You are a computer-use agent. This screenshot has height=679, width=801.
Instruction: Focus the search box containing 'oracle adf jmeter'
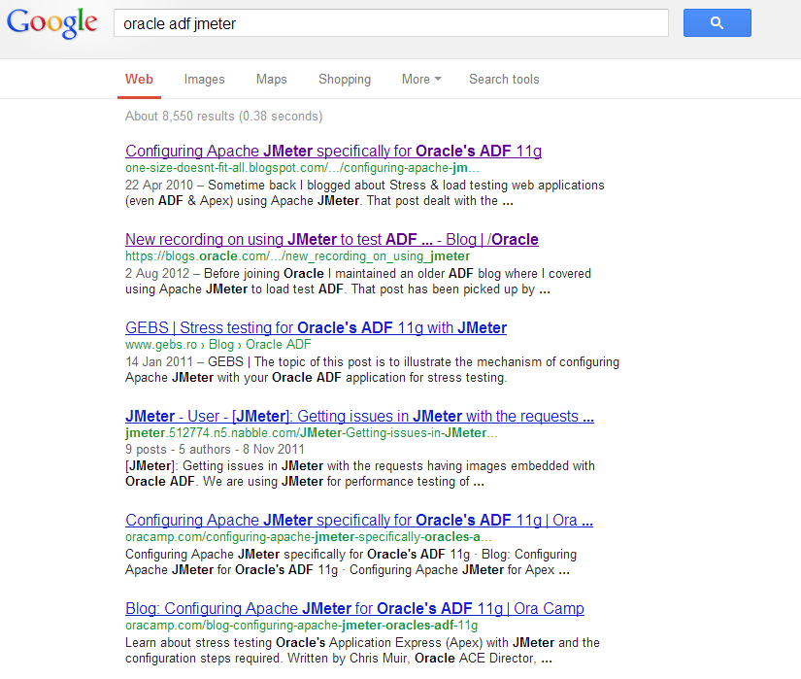tap(390, 23)
